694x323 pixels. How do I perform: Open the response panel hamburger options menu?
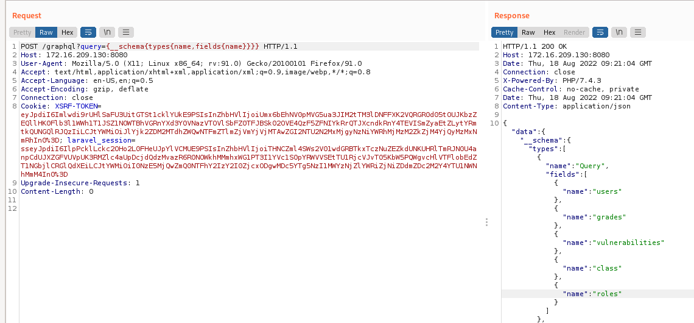pyautogui.click(x=638, y=32)
